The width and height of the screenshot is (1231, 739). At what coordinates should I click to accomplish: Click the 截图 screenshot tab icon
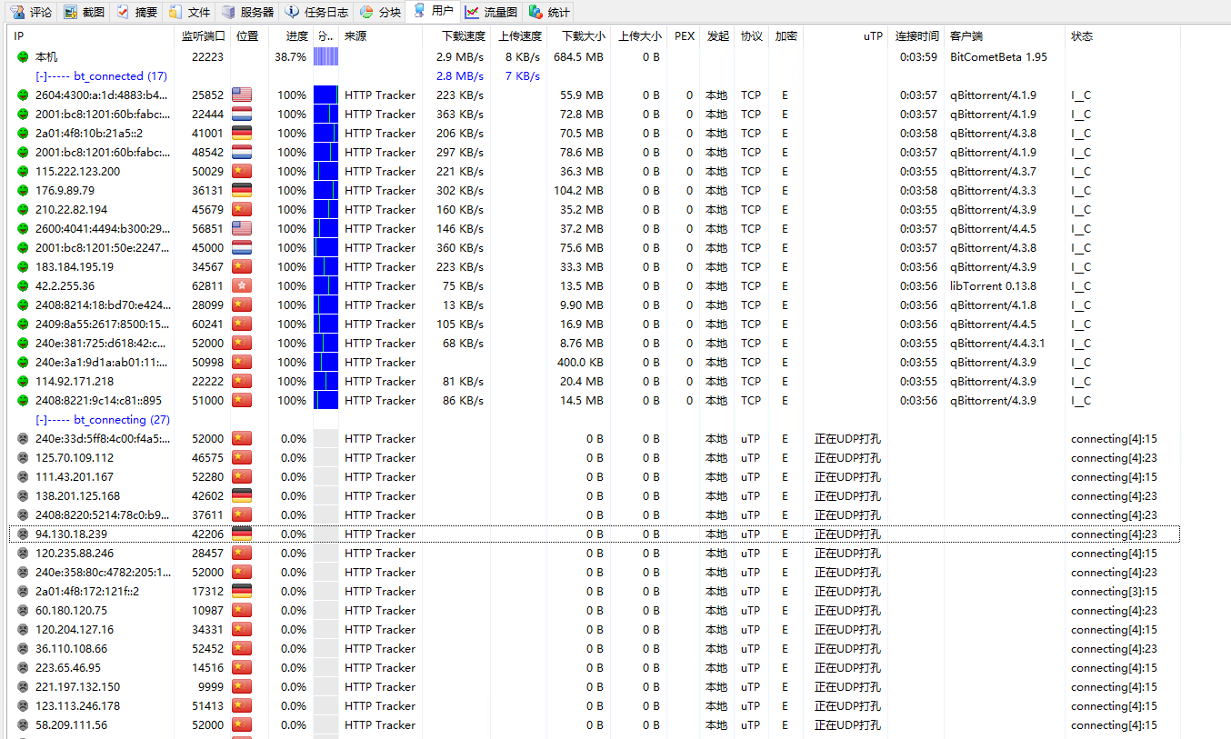click(x=70, y=13)
